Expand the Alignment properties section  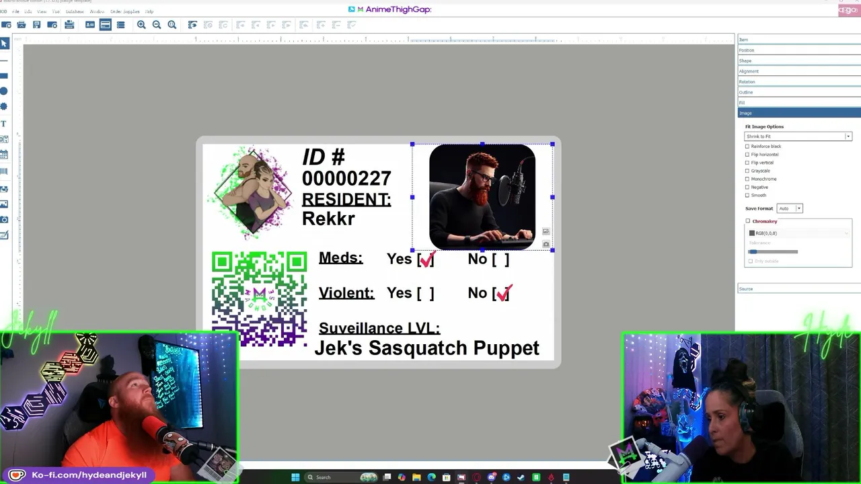pyautogui.click(x=799, y=71)
